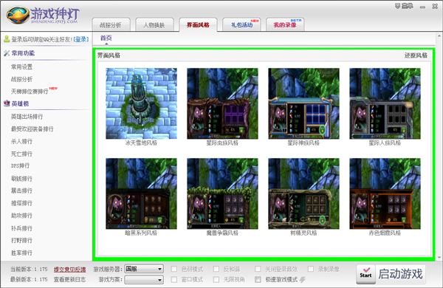
Task: Open 英雄出场排行 in the sidebar
Action: (27, 117)
